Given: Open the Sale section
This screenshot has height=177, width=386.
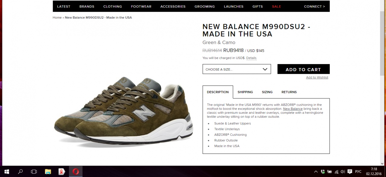Looking at the screenshot, I should (276, 6).
